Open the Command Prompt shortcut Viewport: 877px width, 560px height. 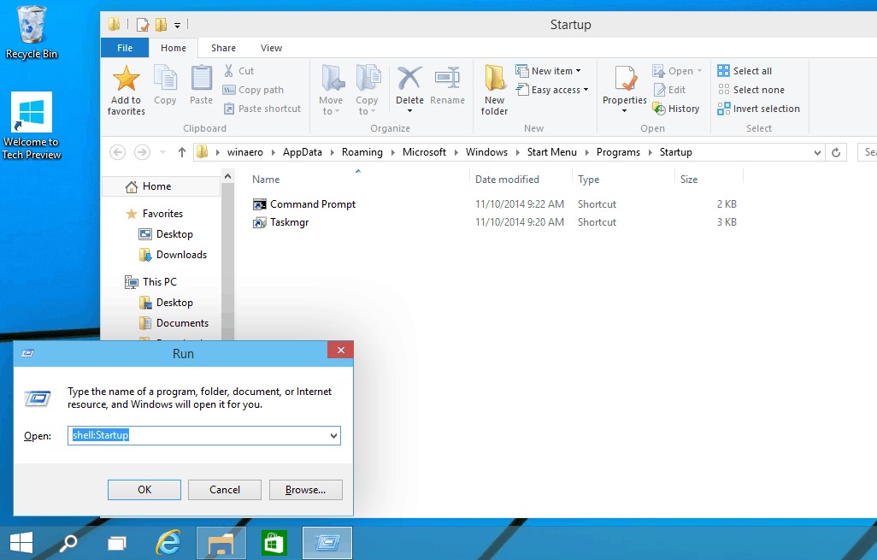coord(312,204)
